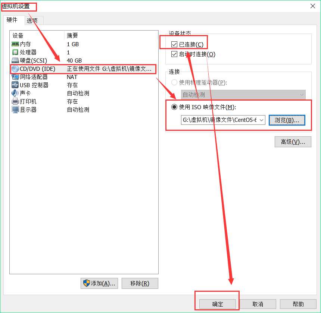The image size is (321, 313).
Task: Select the 内存 device label
Action: 25,44
